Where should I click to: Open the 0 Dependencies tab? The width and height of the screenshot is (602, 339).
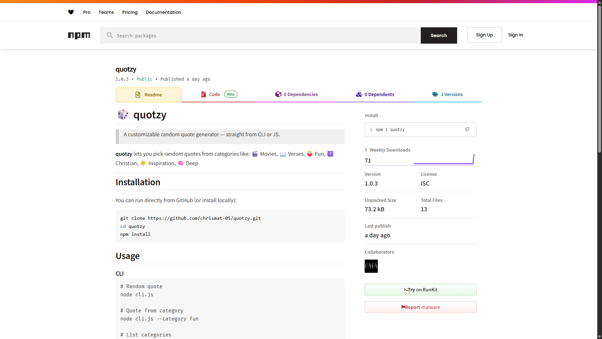[296, 94]
